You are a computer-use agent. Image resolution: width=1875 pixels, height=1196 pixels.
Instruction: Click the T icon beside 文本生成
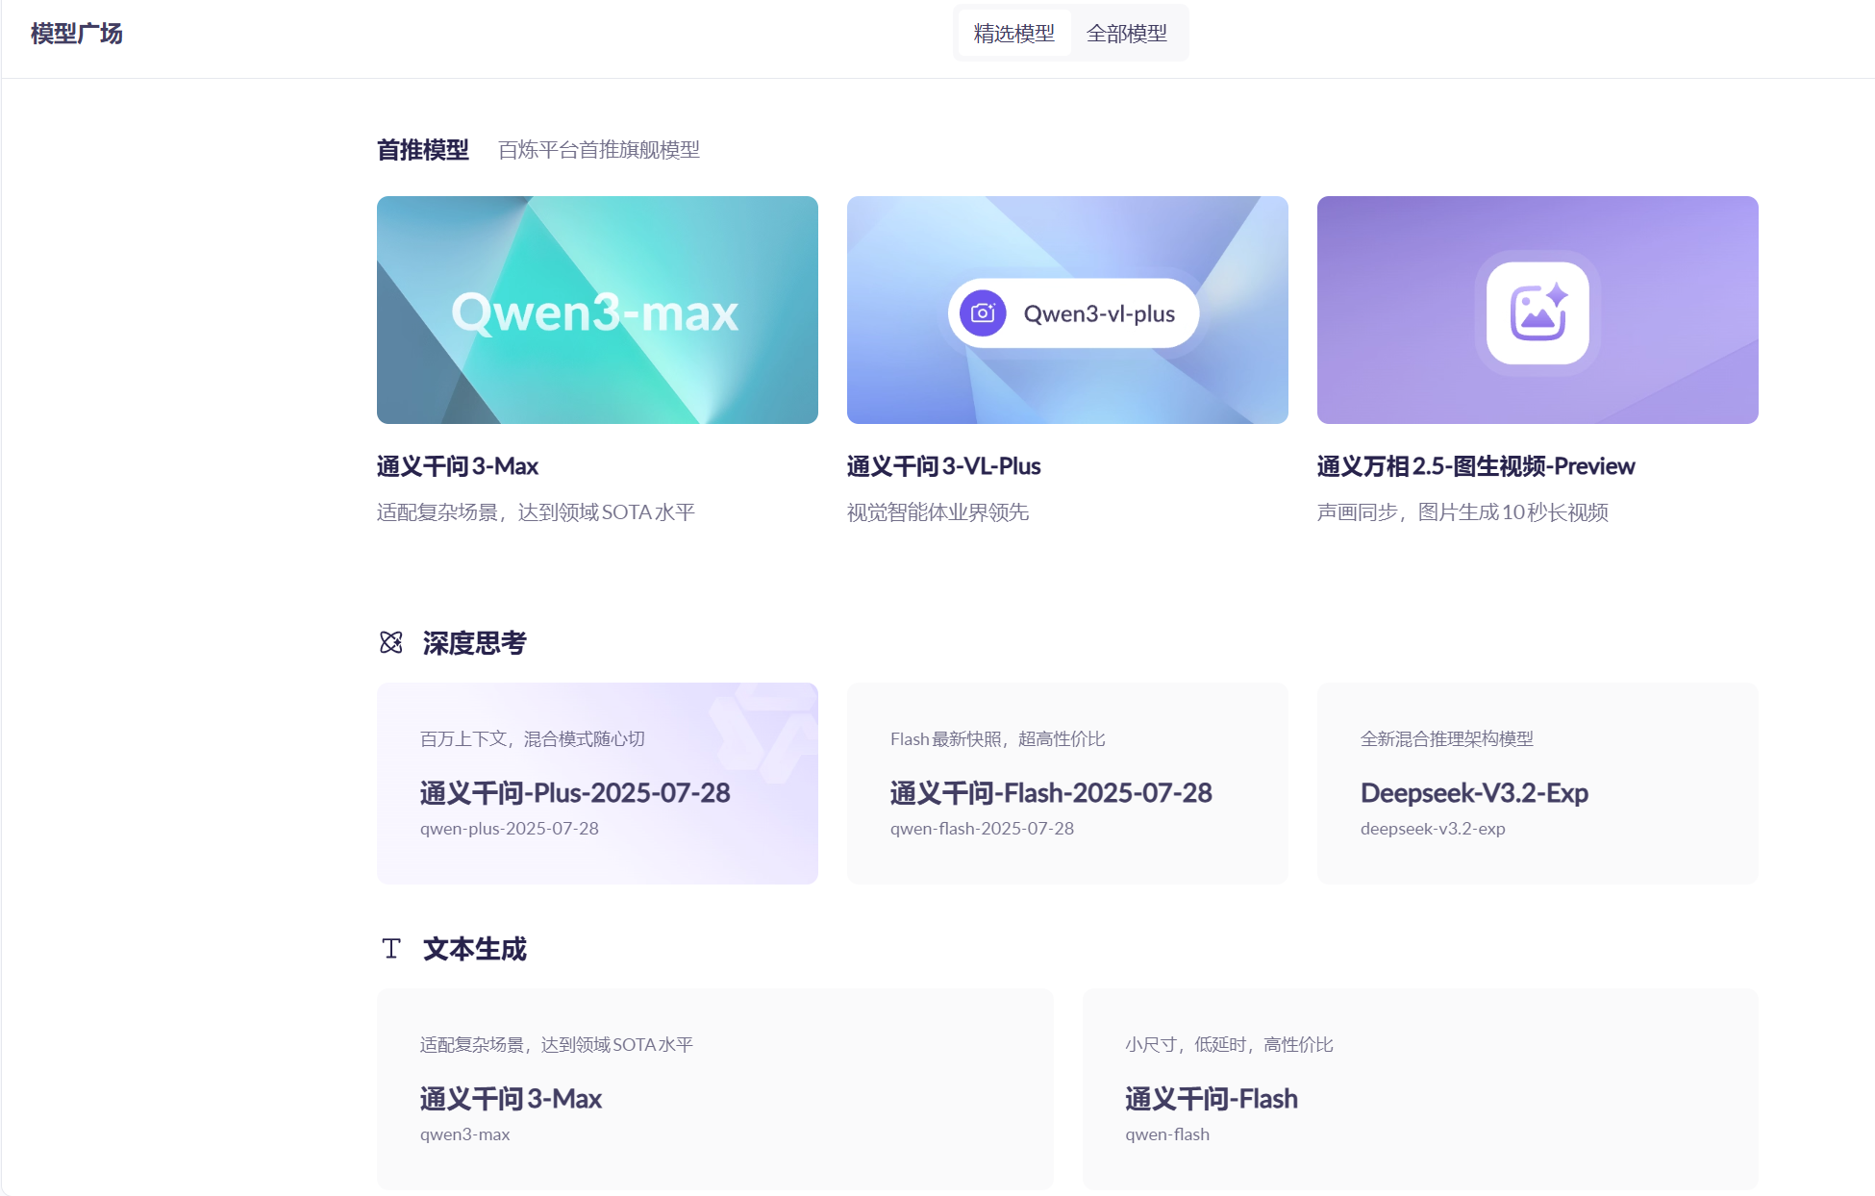pos(390,948)
